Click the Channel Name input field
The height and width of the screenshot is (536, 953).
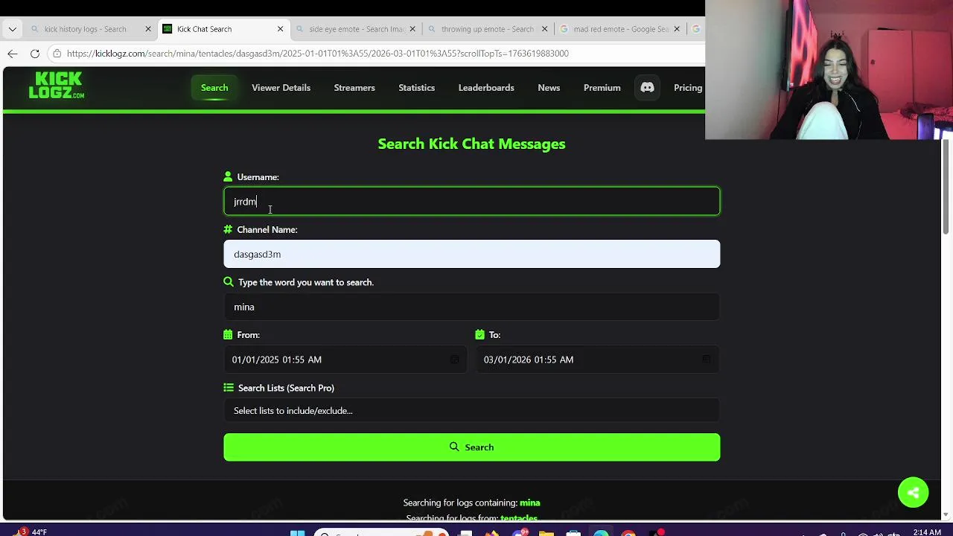pyautogui.click(x=472, y=254)
